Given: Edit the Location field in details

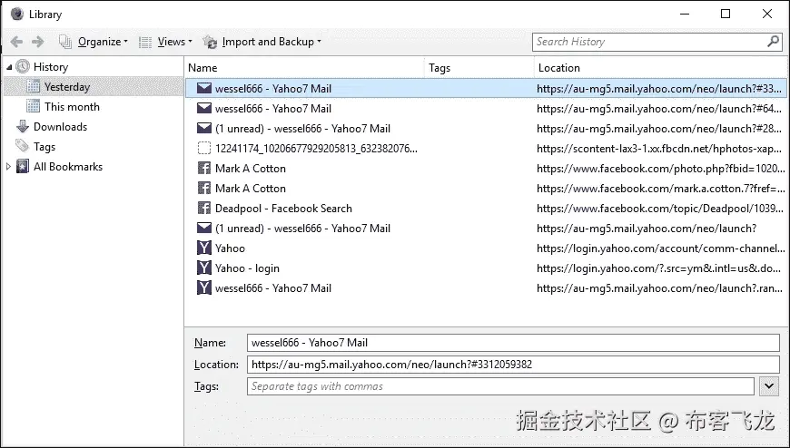Looking at the screenshot, I should click(513, 365).
